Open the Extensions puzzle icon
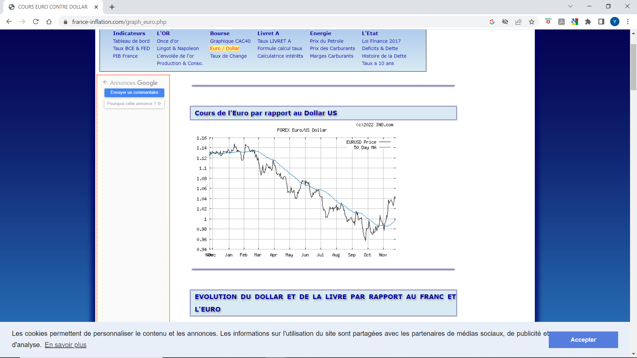 click(x=588, y=22)
